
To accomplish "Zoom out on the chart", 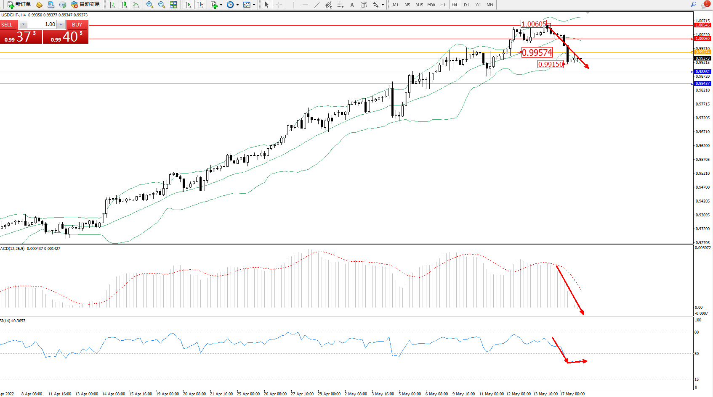I will 161,5.
